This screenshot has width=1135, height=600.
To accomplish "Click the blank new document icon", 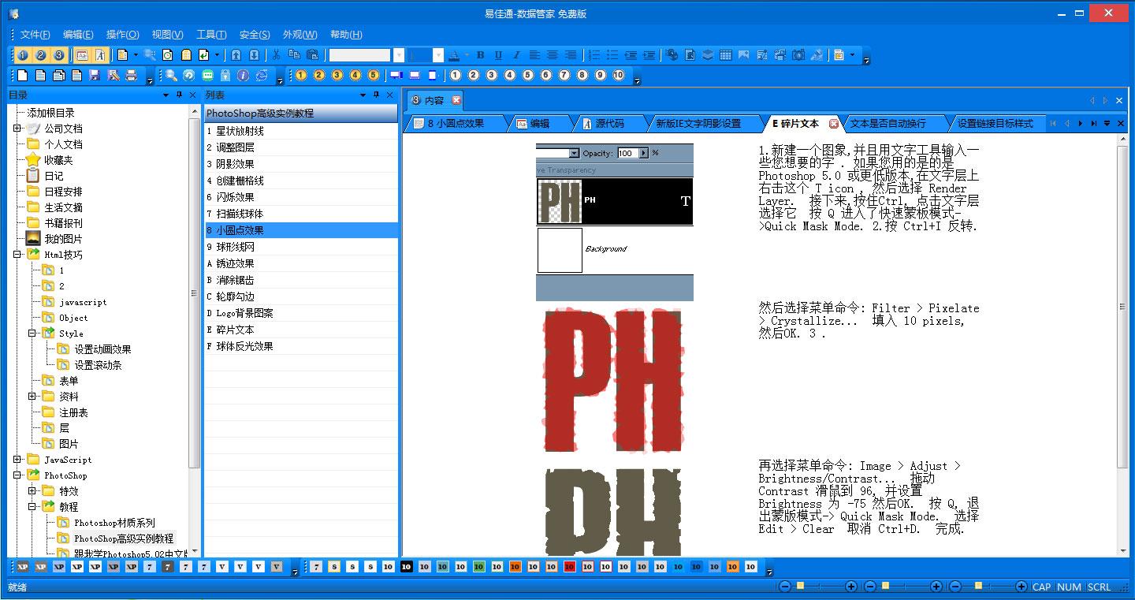I will coord(22,76).
